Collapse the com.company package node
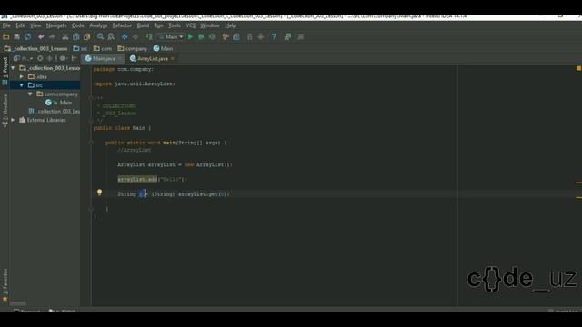Image resolution: width=582 pixels, height=327 pixels. click(30, 94)
